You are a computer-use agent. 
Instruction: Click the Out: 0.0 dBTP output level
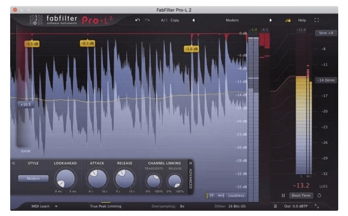coord(296,206)
